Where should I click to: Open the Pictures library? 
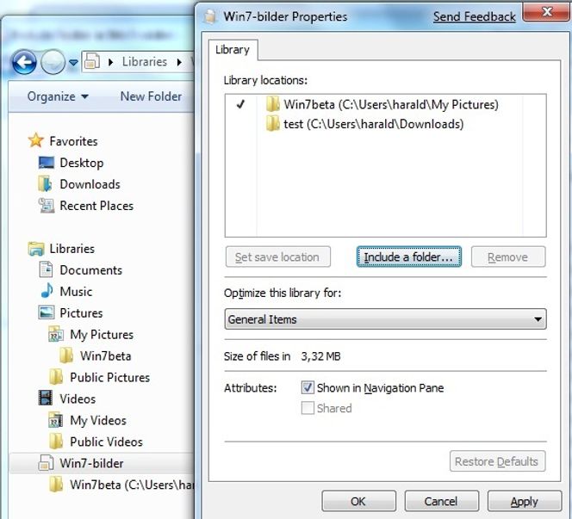click(81, 313)
